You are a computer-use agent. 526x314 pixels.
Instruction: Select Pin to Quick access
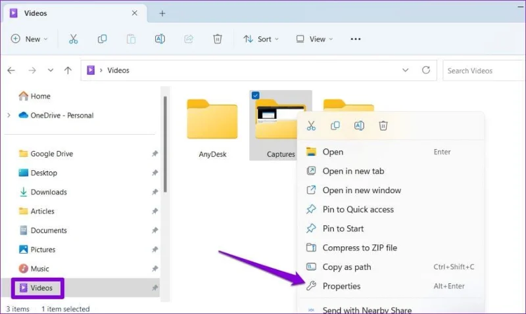coord(390,210)
